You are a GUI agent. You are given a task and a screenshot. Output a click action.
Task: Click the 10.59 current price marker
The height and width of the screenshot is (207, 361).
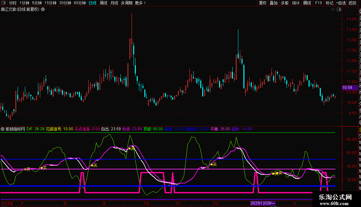[x=347, y=88]
